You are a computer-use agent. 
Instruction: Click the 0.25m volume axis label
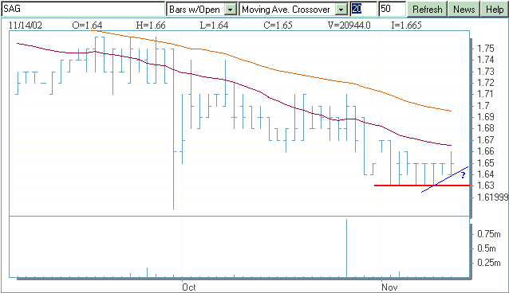(489, 263)
